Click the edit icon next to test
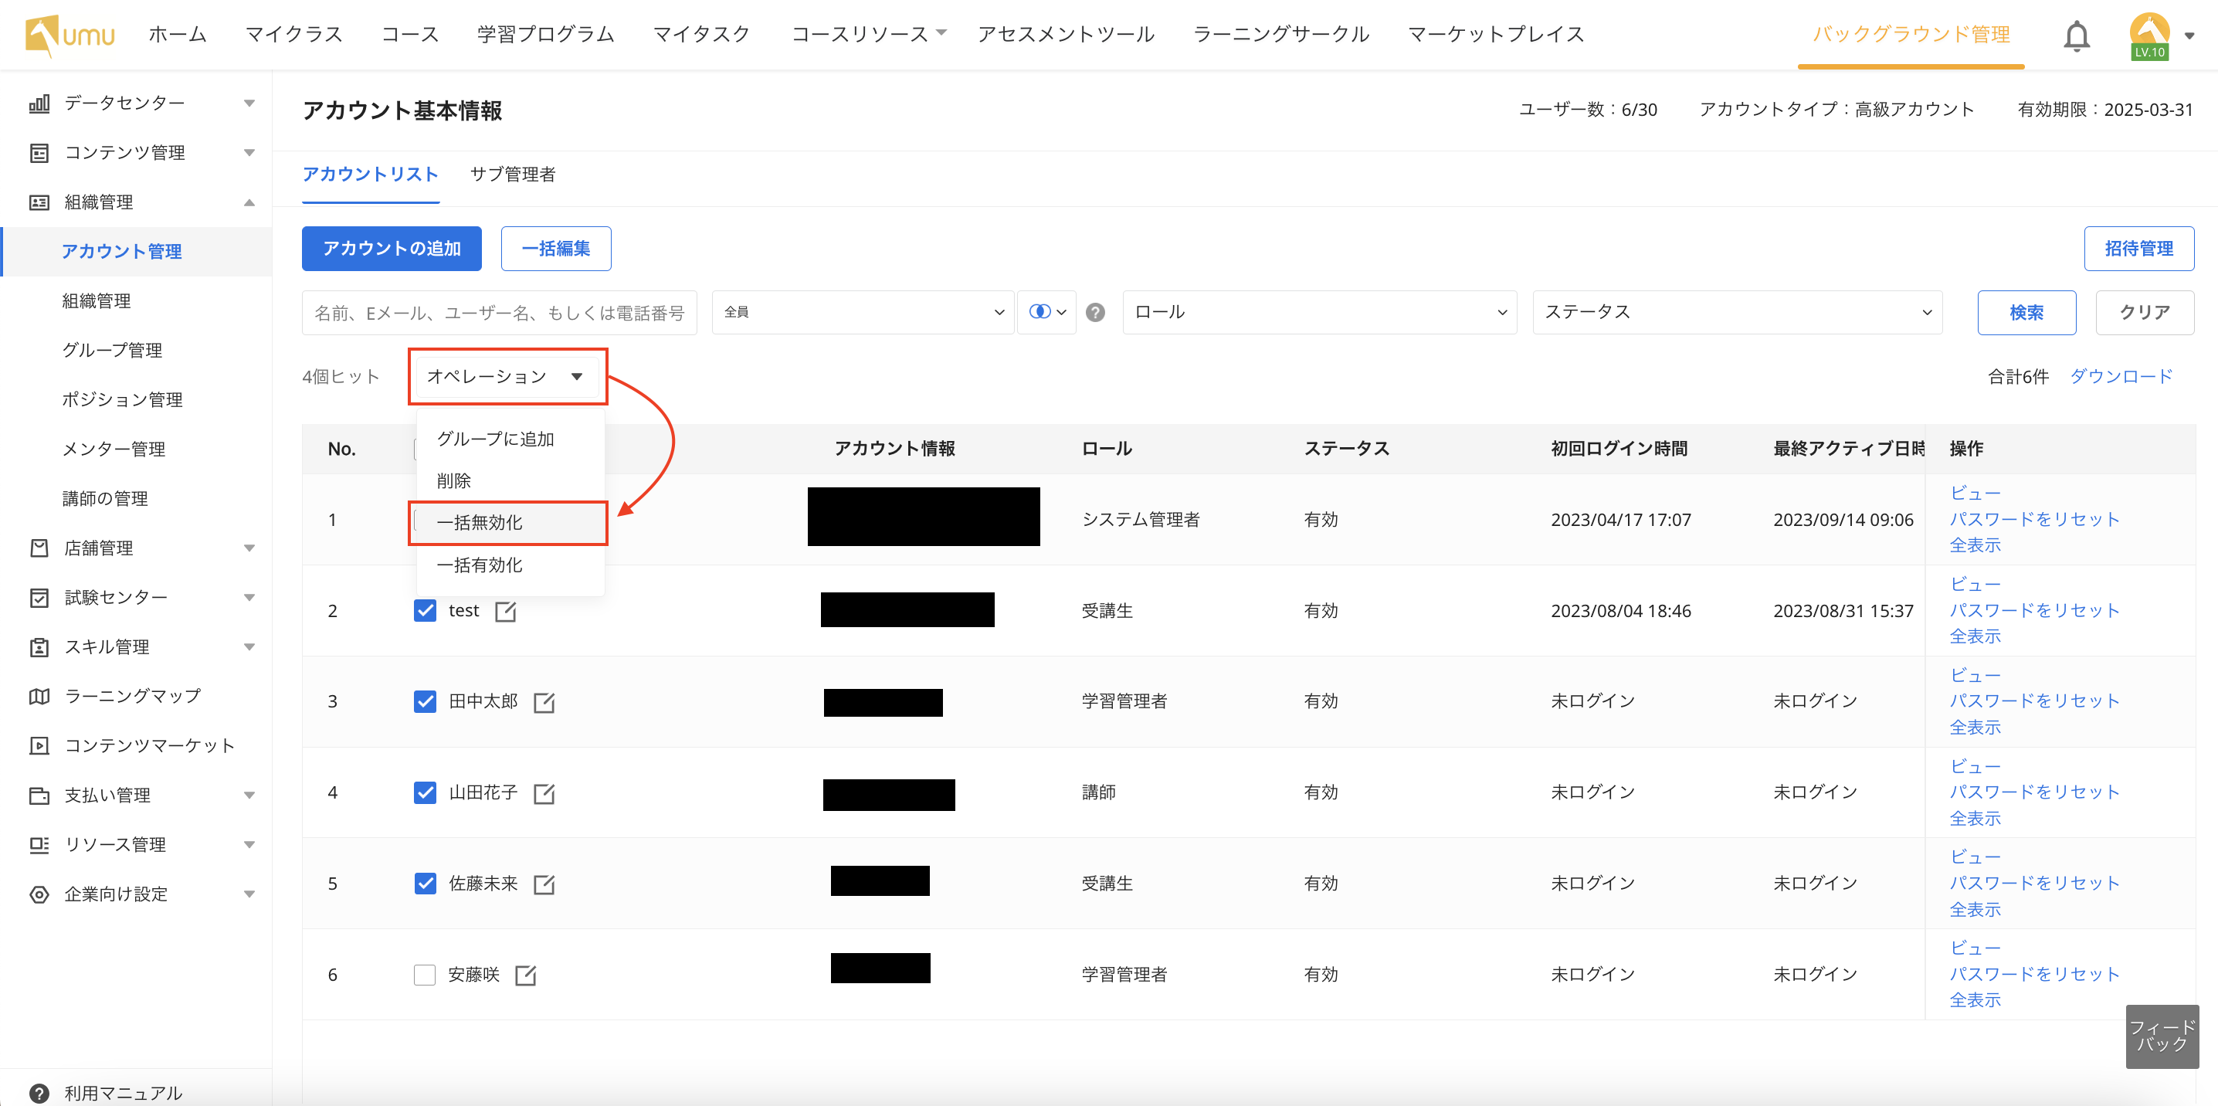Image resolution: width=2218 pixels, height=1106 pixels. pos(505,612)
